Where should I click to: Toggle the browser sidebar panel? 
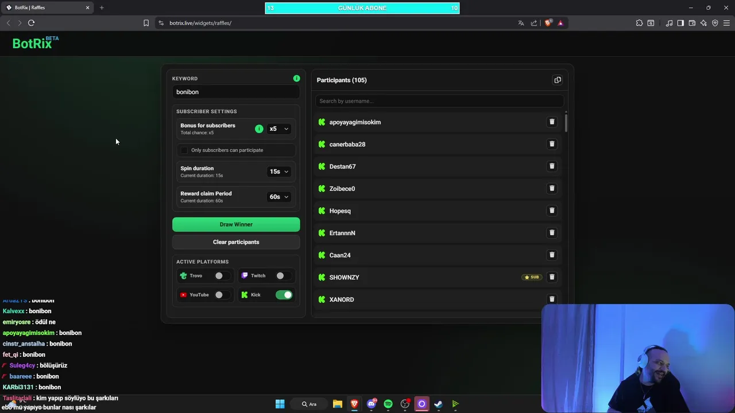click(680, 23)
